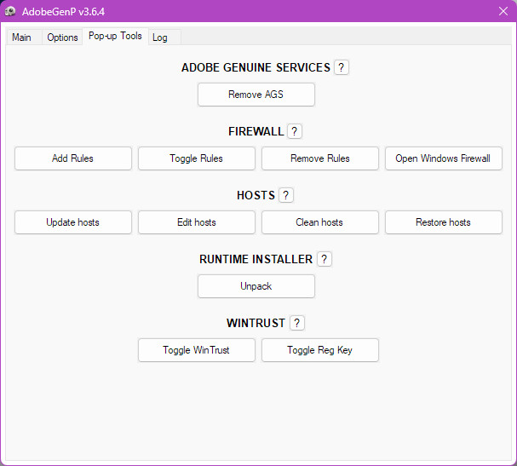Click the Clean hosts button
The height and width of the screenshot is (466, 517).
click(x=320, y=222)
